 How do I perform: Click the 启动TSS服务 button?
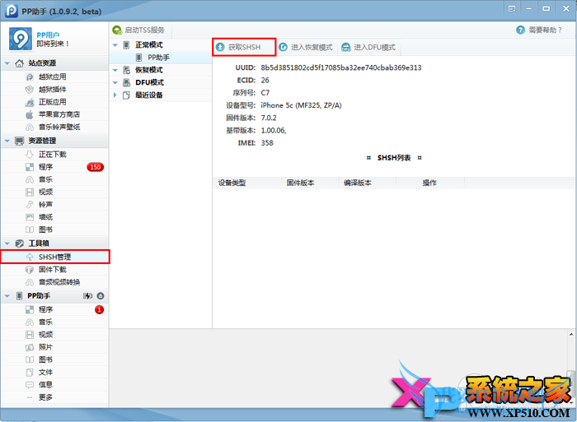[138, 30]
